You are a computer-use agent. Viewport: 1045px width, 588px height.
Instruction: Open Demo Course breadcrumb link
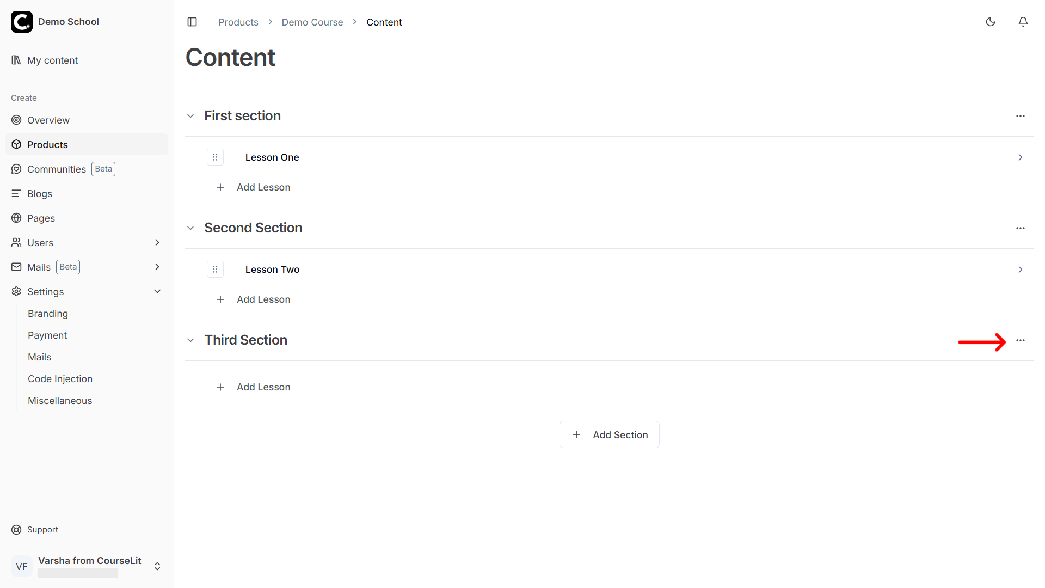tap(312, 22)
